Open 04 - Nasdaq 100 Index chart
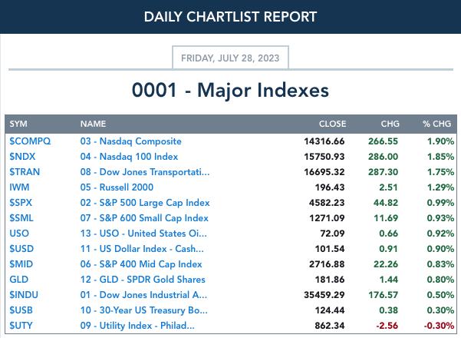The width and height of the screenshot is (461, 338). (129, 157)
